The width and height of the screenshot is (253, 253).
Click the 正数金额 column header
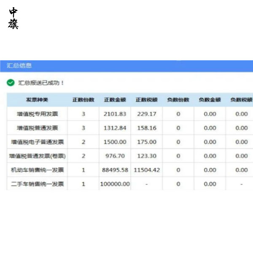point(115,100)
